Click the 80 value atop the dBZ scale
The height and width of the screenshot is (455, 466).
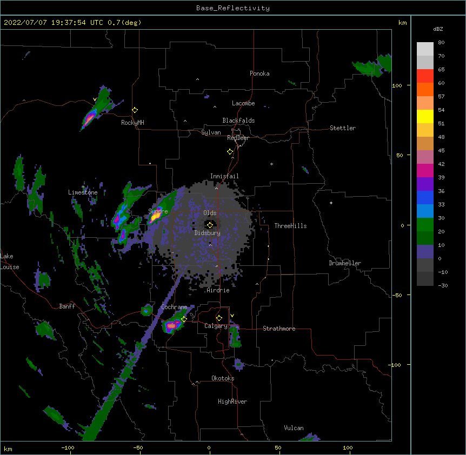coord(441,43)
